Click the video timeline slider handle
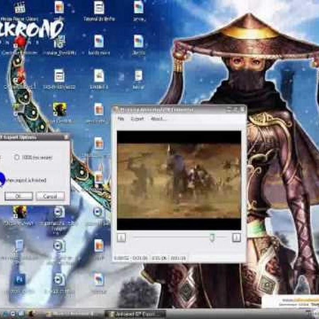Image resolution: width=319 pixels, height=319 pixels. tap(212, 237)
